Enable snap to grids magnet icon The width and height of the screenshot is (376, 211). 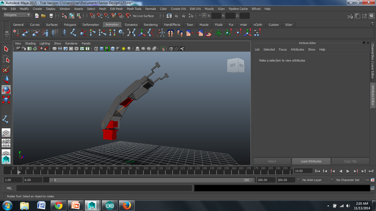coord(92,16)
